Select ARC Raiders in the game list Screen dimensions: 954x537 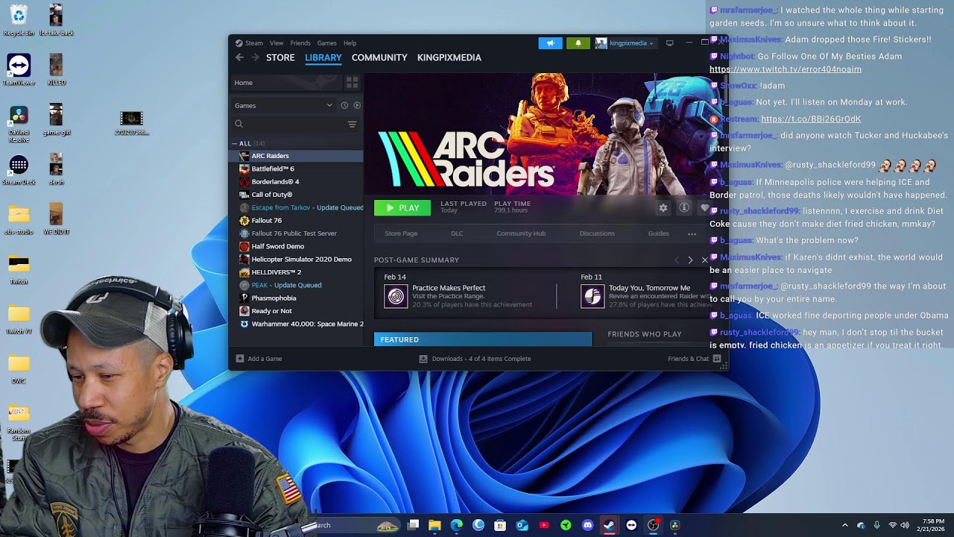click(296, 156)
